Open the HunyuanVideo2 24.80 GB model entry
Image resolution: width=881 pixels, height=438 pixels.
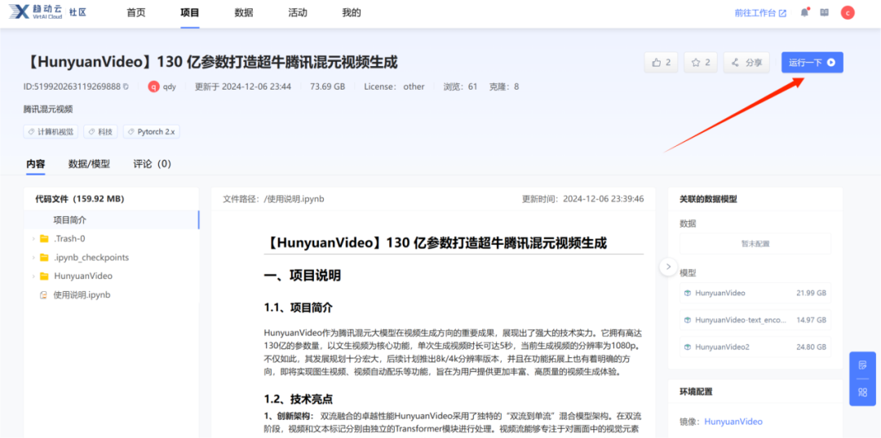coord(755,347)
